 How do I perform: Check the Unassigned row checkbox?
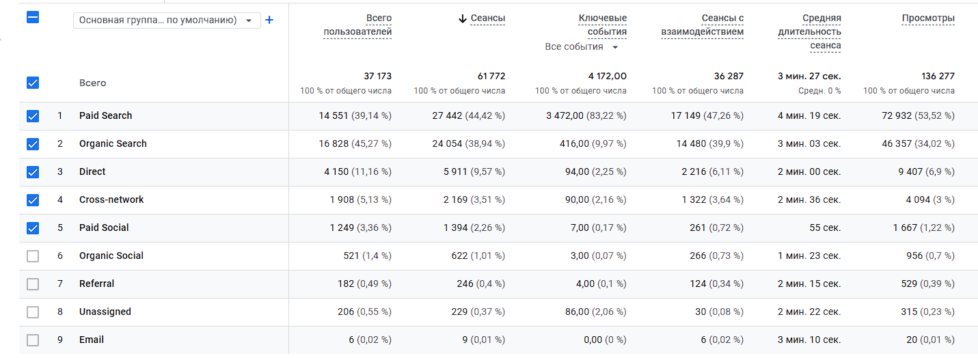[33, 312]
